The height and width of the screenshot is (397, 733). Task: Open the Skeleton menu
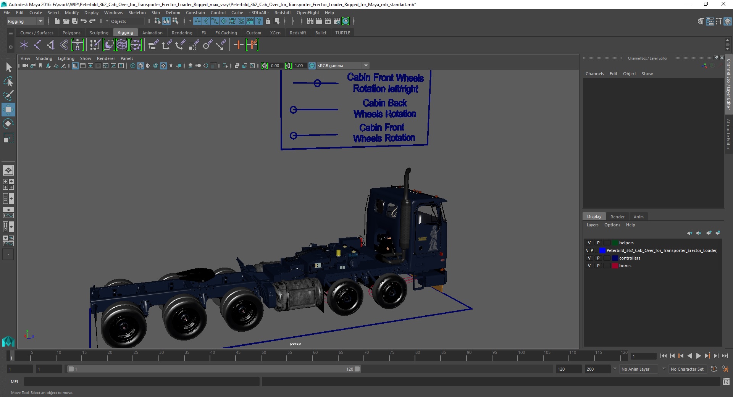(x=137, y=13)
